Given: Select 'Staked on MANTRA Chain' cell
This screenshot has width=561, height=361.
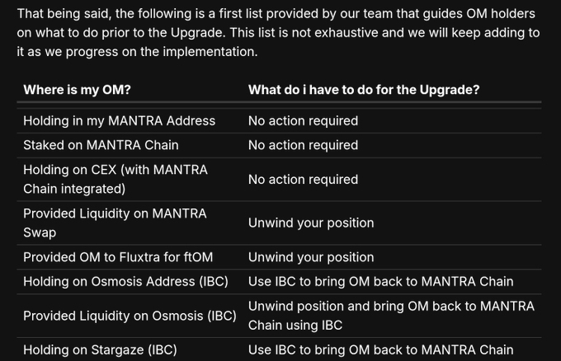Looking at the screenshot, I should point(101,146).
